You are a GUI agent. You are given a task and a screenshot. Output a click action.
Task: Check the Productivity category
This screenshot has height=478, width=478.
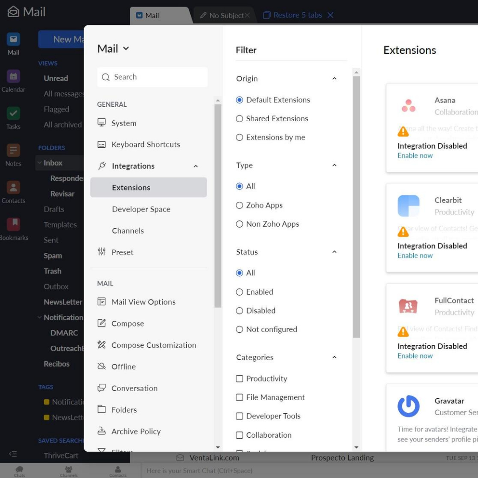pos(239,378)
